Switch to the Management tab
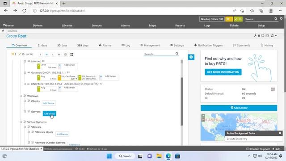The width and height of the screenshot is (286, 161). 150,45
